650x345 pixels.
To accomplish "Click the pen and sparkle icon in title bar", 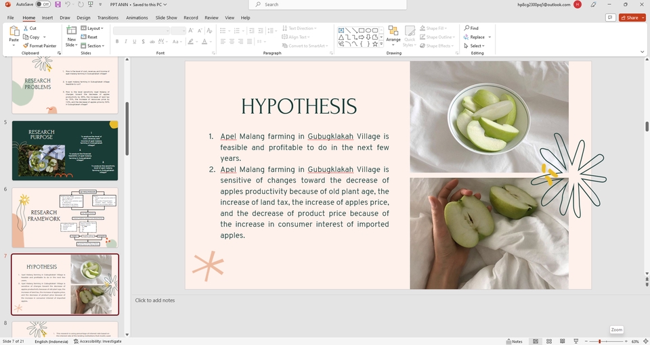I will pos(594,5).
